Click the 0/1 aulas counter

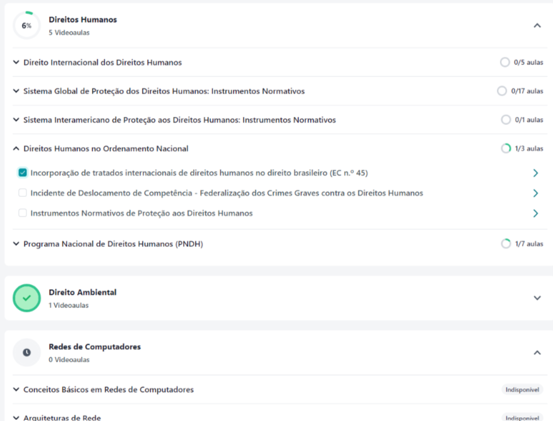[x=529, y=120]
